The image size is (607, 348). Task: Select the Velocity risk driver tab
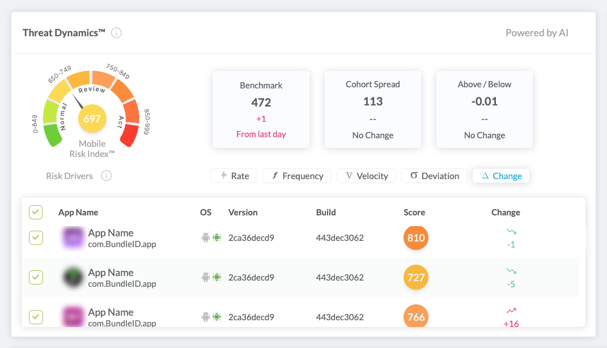pos(367,176)
